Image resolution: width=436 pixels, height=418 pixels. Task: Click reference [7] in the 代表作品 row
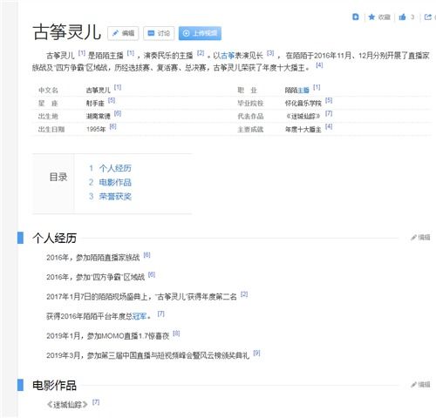tap(329, 113)
